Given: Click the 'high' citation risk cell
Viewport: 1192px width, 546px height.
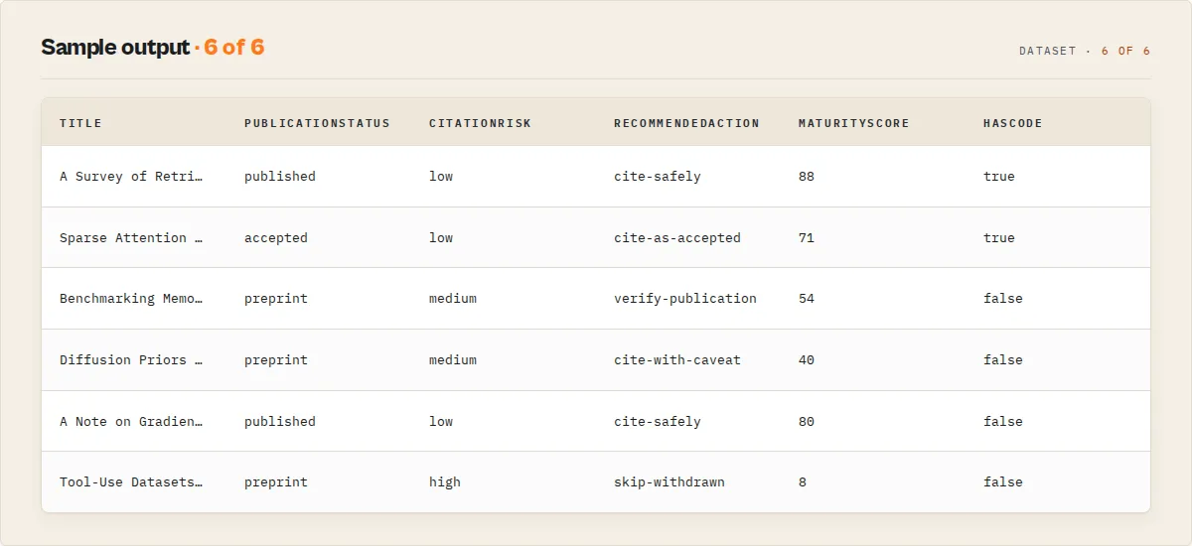Looking at the screenshot, I should coord(445,482).
